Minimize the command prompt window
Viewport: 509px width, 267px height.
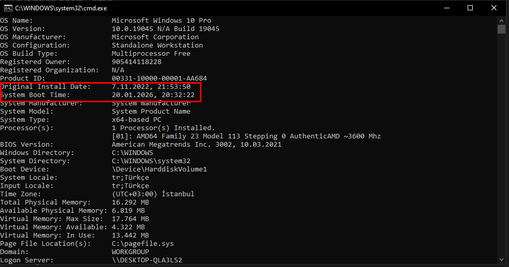coord(447,8)
